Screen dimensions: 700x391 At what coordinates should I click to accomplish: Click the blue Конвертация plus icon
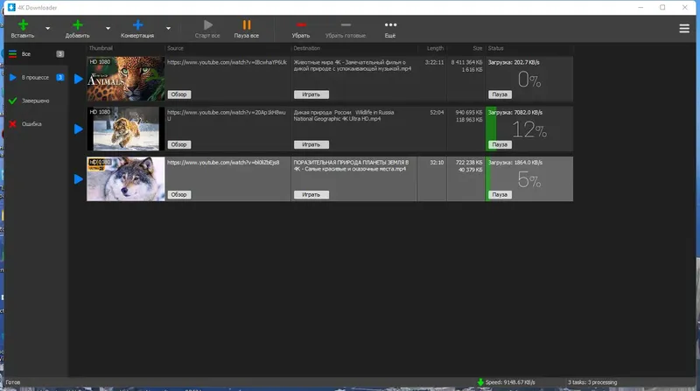(137, 25)
